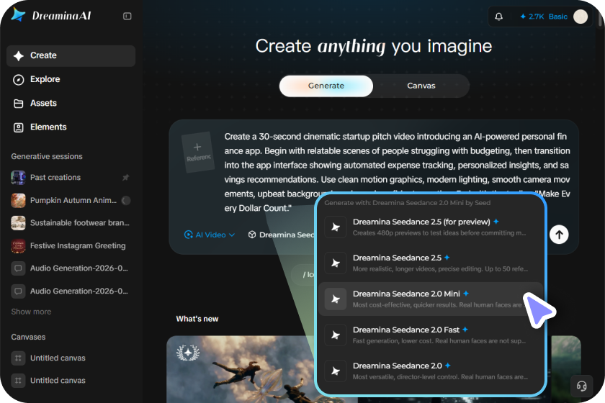
Task: Open second Audio Generation-2026 session
Action: coord(71,291)
